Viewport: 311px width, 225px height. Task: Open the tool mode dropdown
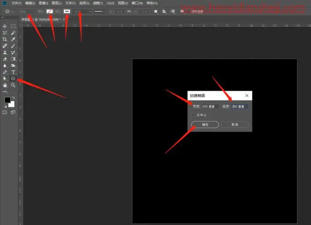pos(26,11)
